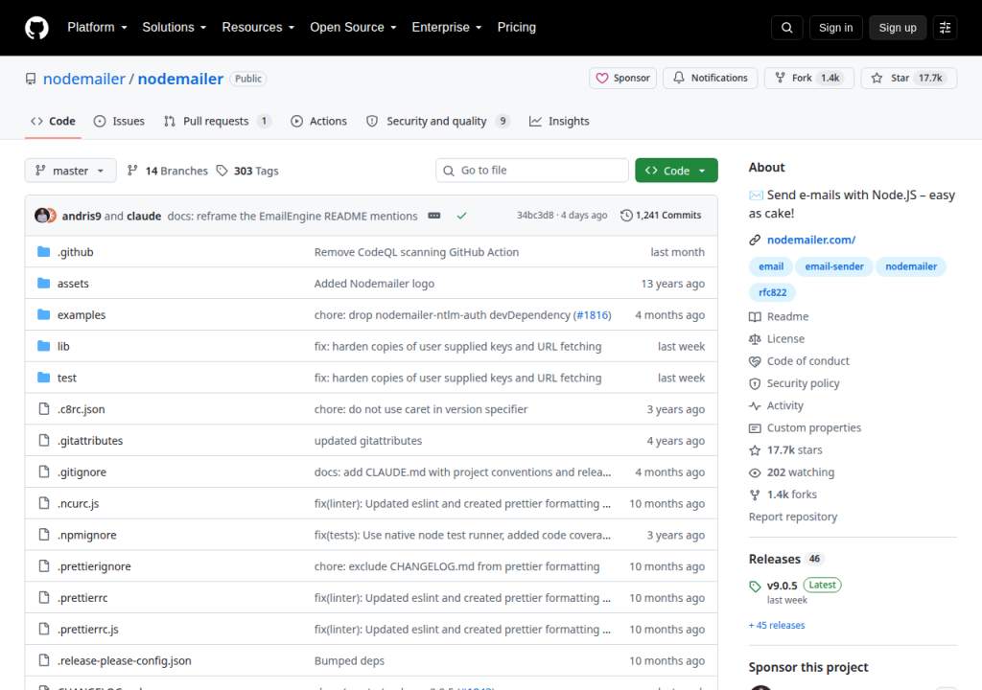View 1,241 Commits history
The height and width of the screenshot is (690, 982).
(661, 216)
